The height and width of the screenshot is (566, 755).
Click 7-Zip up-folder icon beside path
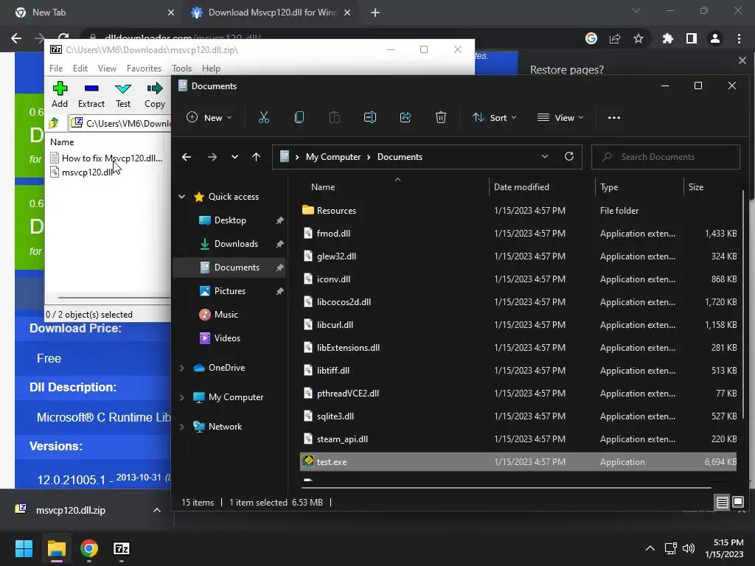click(54, 123)
